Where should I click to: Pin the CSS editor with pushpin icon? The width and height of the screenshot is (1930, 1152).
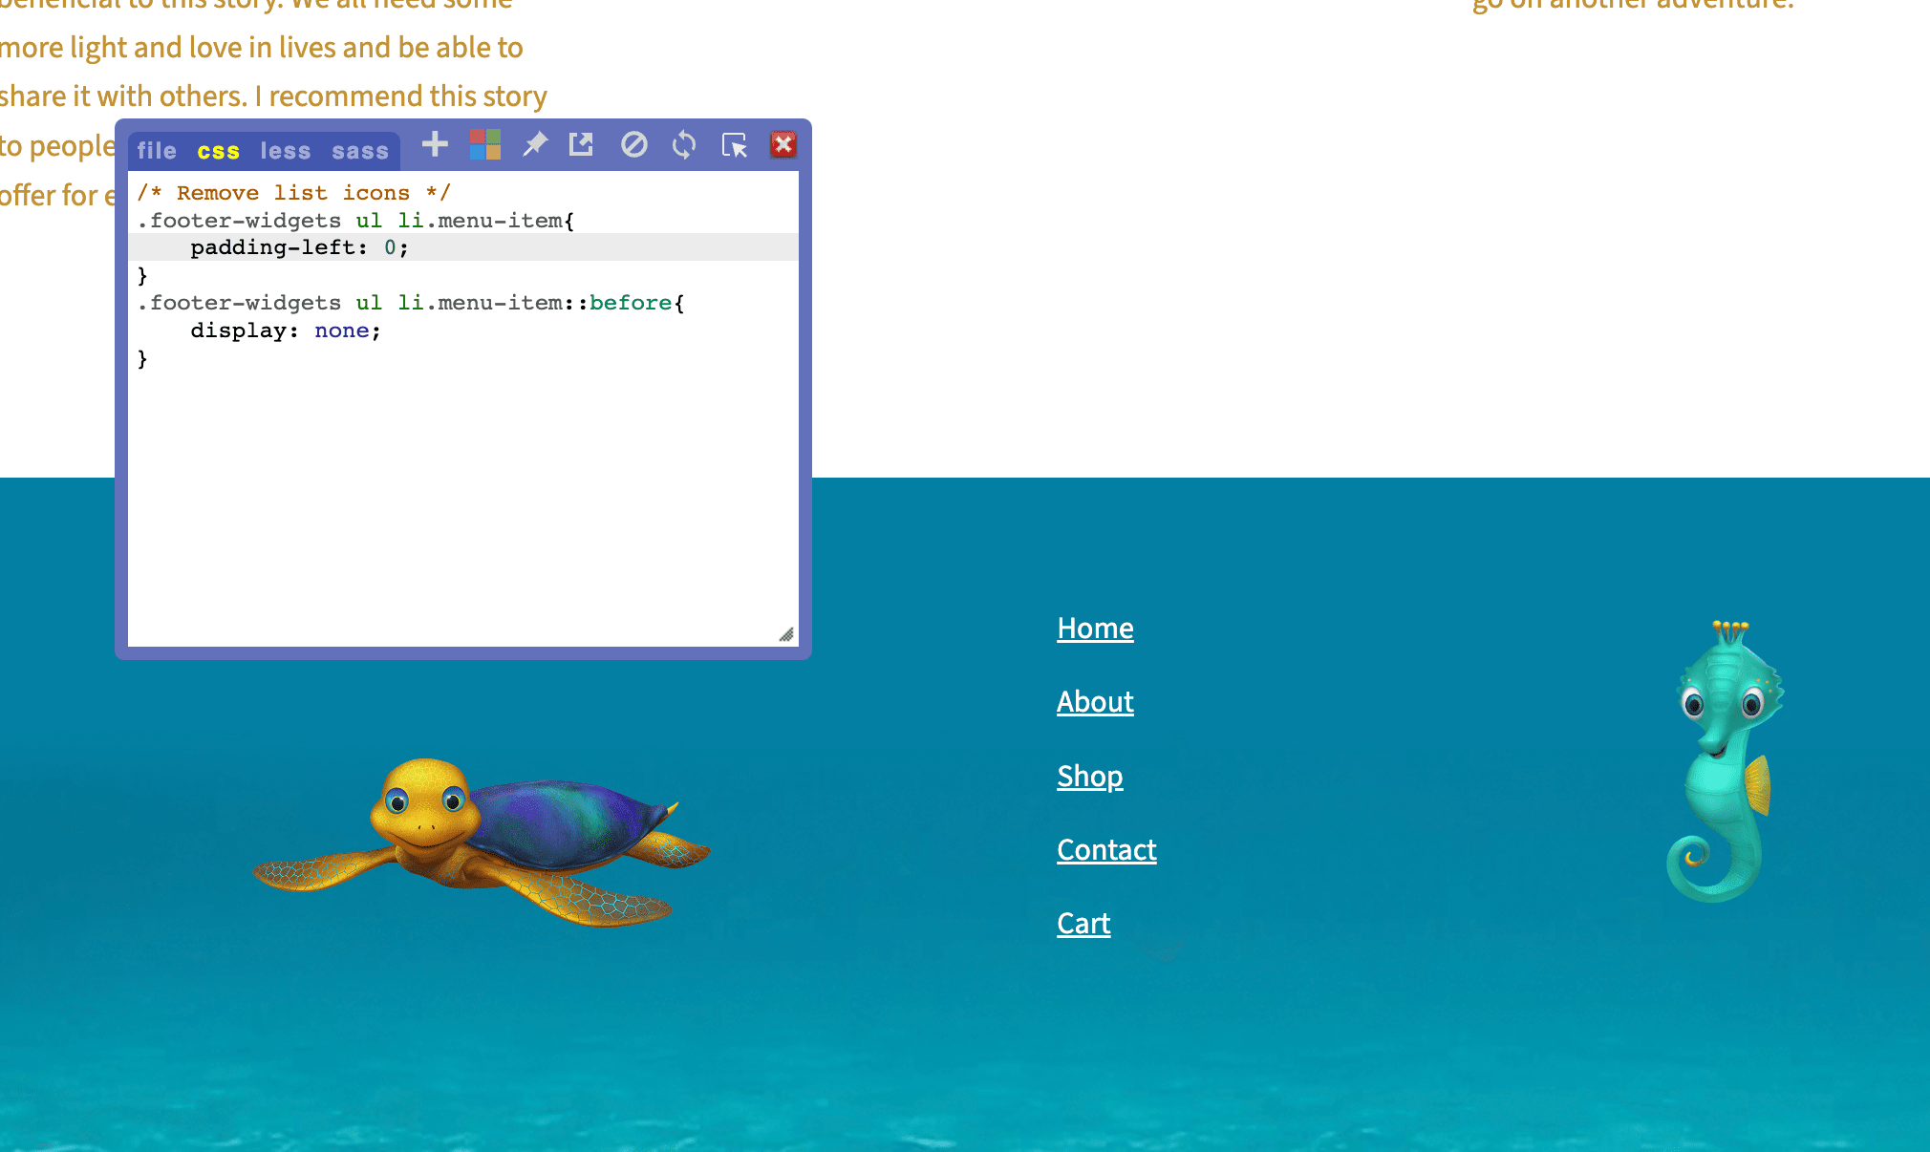(x=535, y=144)
